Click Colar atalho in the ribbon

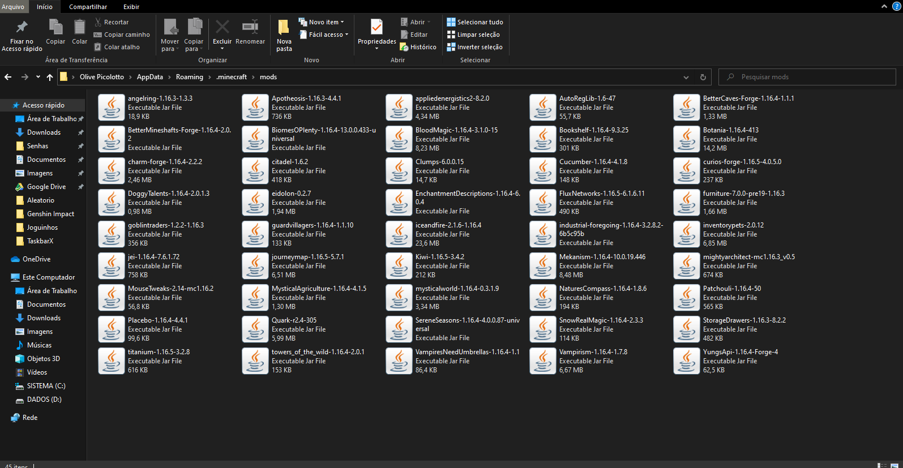pos(117,47)
